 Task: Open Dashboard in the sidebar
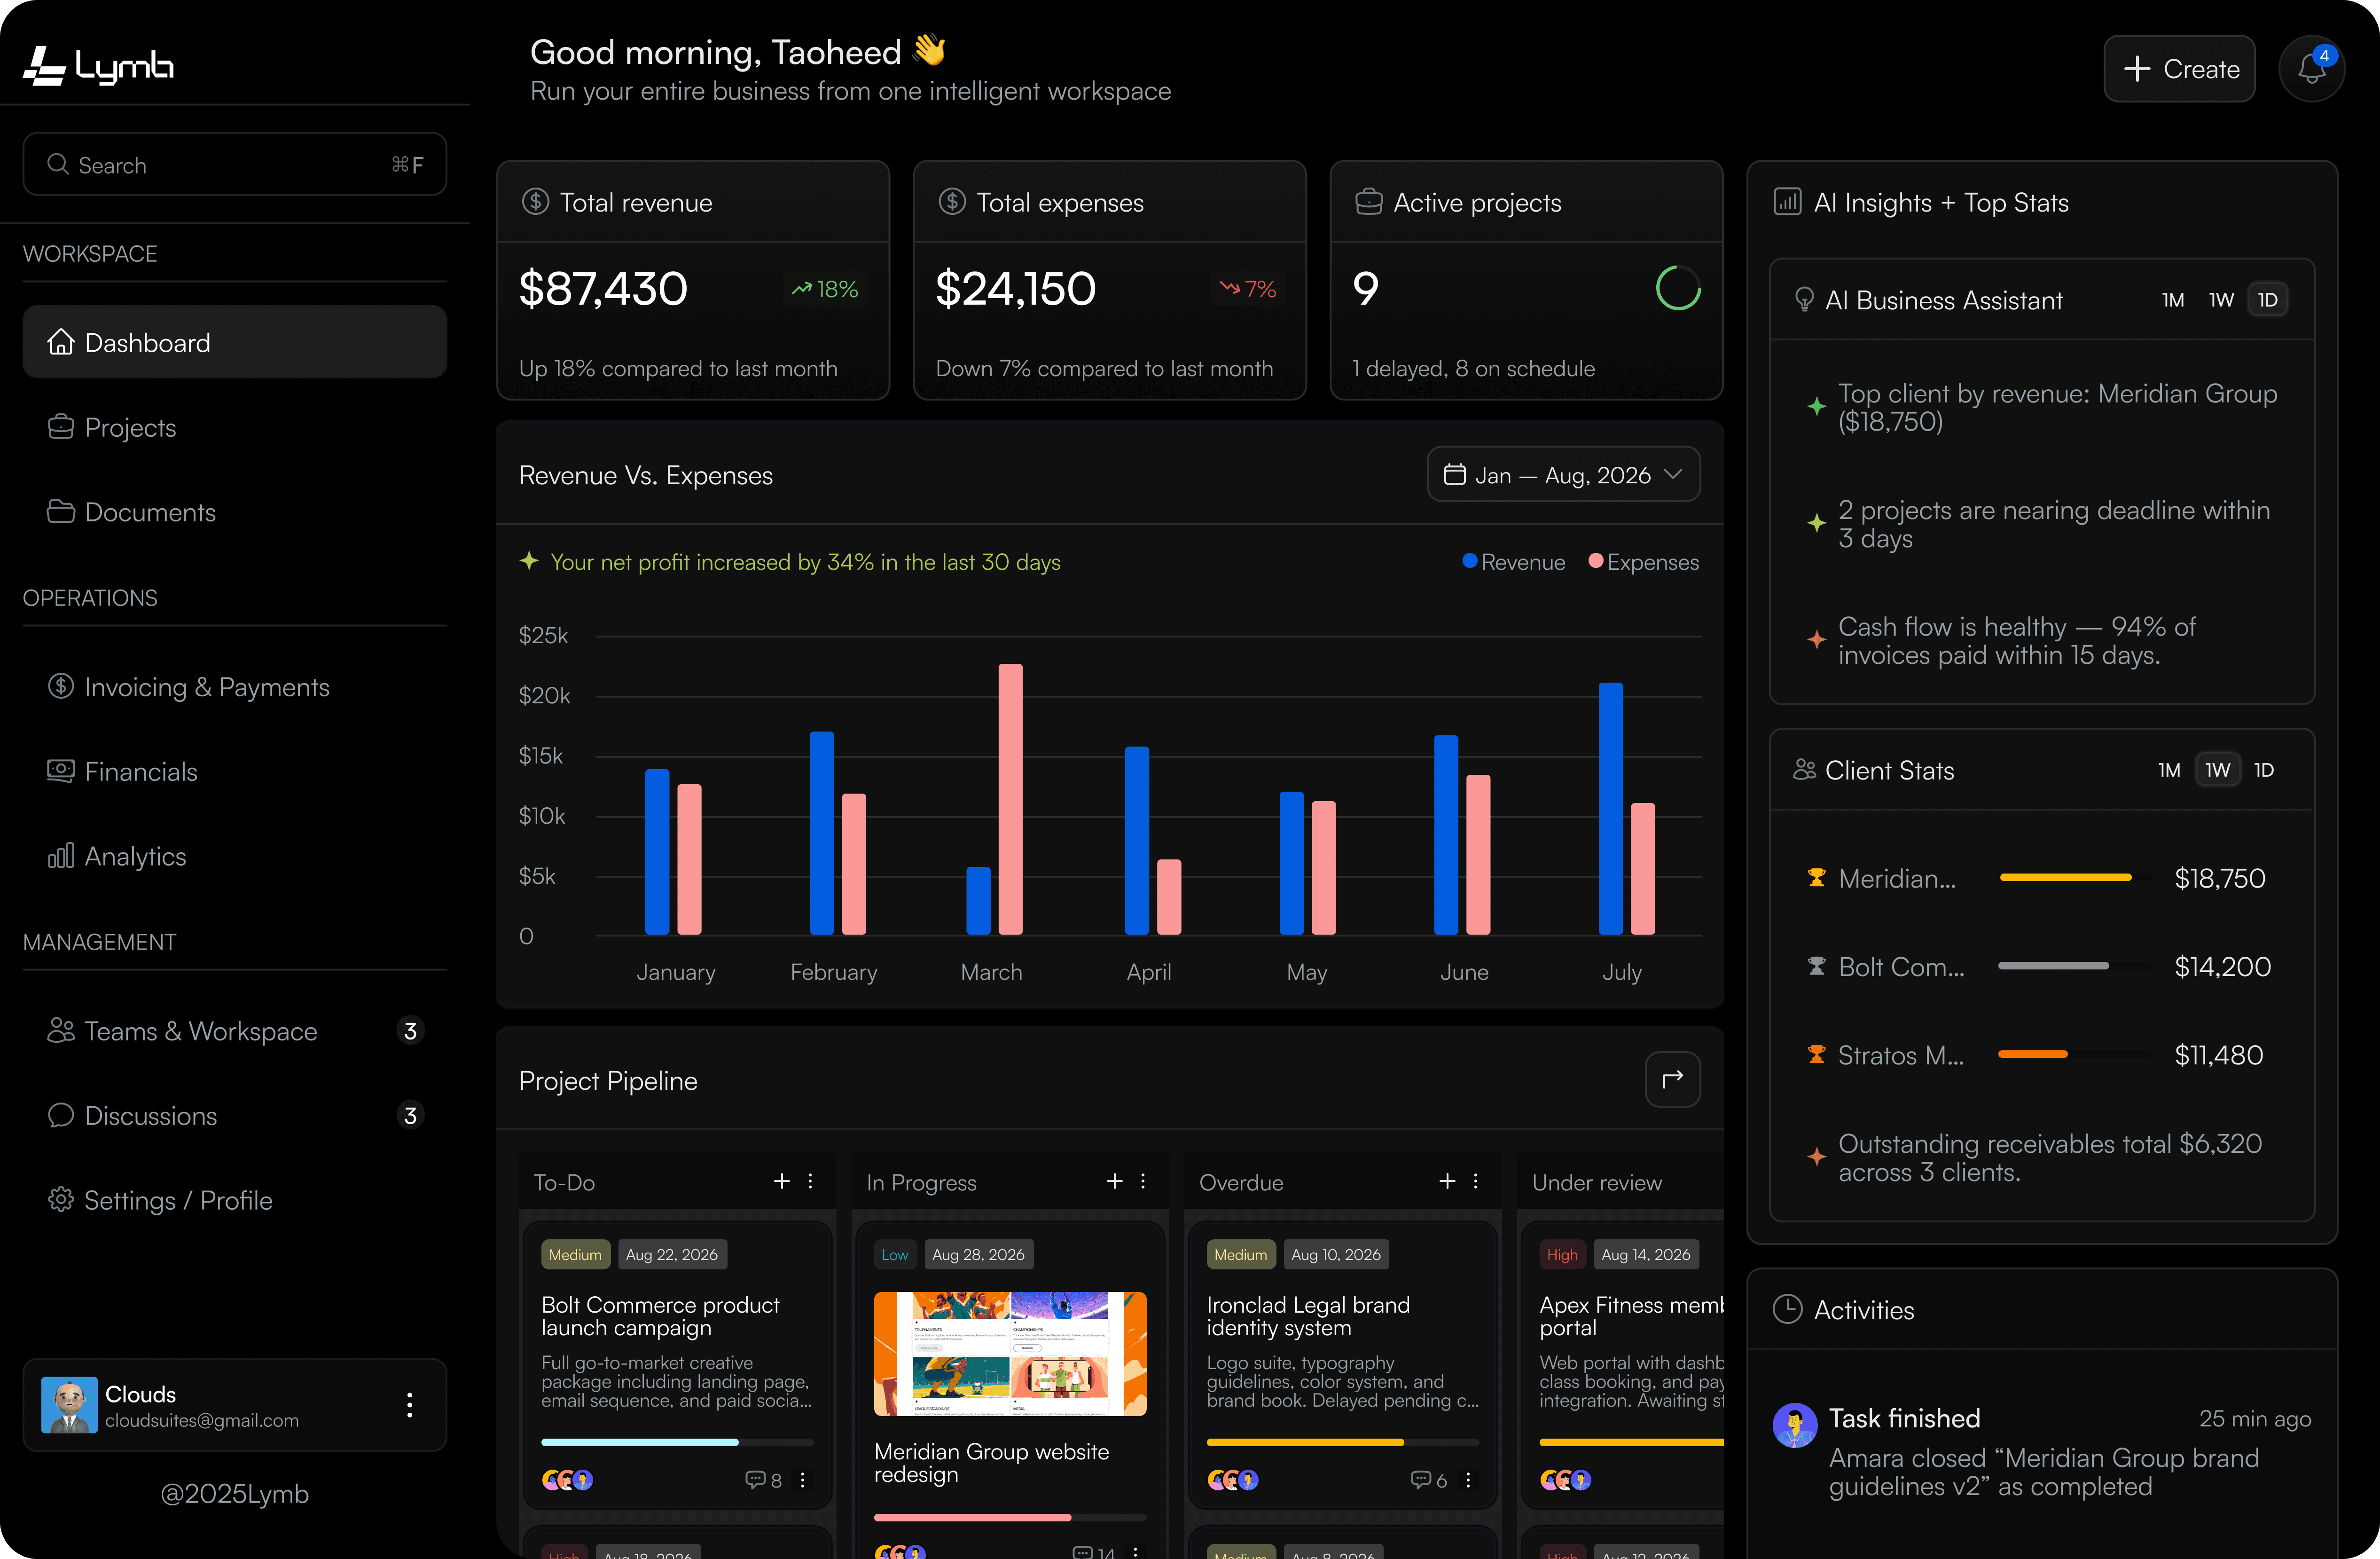(x=235, y=342)
